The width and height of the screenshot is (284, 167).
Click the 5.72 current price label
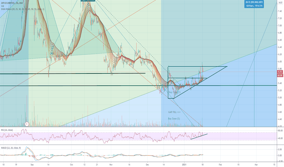click(x=280, y=72)
